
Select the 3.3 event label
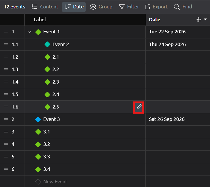pyautogui.click(x=47, y=157)
